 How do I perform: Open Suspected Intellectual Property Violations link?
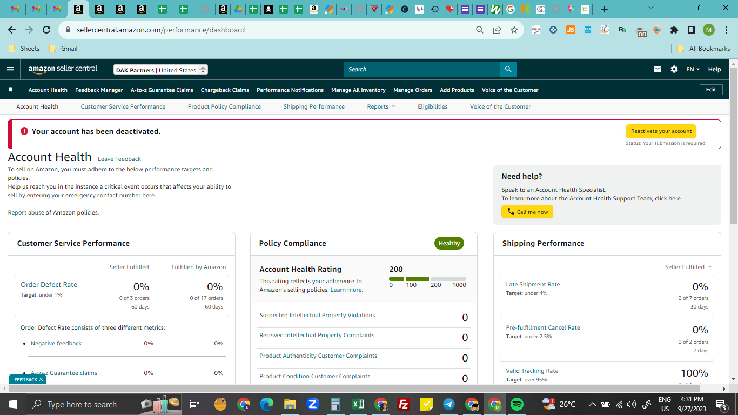(x=317, y=315)
